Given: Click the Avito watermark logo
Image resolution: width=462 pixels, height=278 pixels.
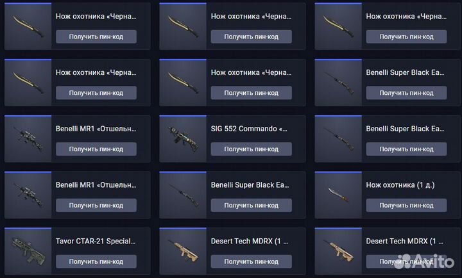Looking at the screenshot, I should (424, 261).
